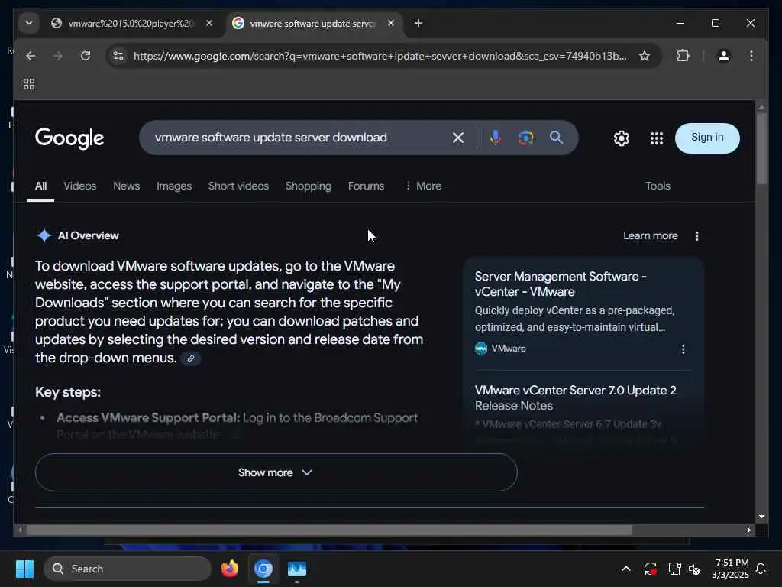Switch to Chromium in the taskbar
782x587 pixels.
tap(263, 569)
